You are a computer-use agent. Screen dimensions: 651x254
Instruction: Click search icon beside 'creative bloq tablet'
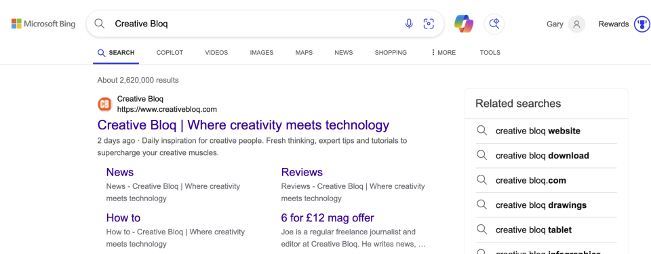coord(481,230)
